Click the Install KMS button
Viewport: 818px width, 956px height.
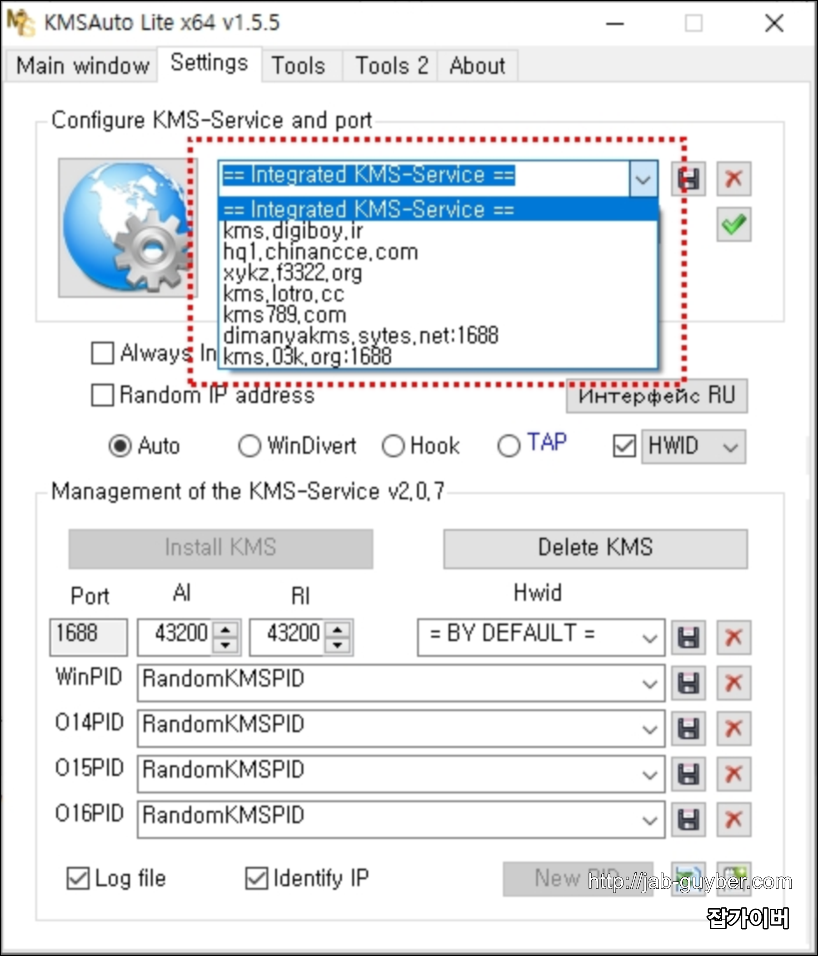tap(220, 548)
